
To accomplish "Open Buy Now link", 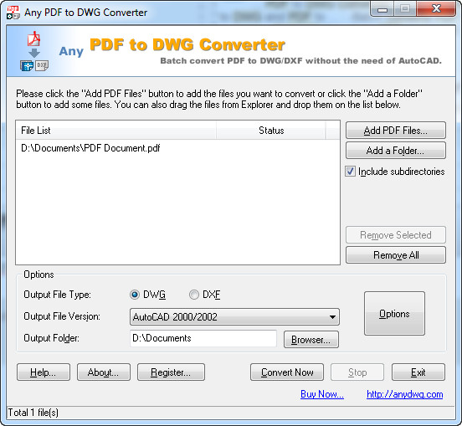I will 322,394.
